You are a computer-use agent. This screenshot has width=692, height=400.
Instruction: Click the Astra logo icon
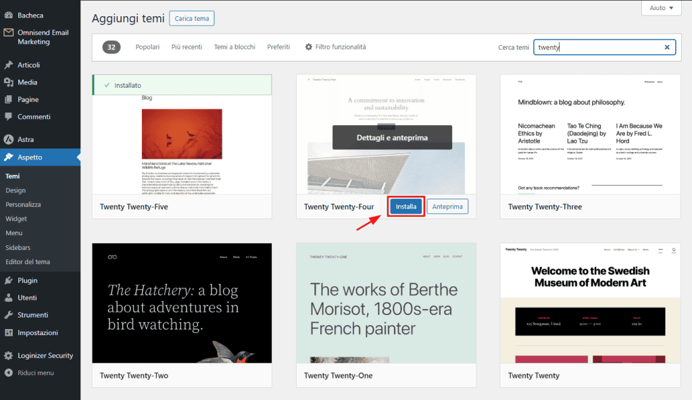9,140
